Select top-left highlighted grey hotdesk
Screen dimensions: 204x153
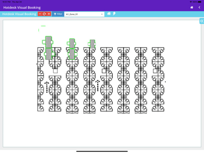[49, 42]
